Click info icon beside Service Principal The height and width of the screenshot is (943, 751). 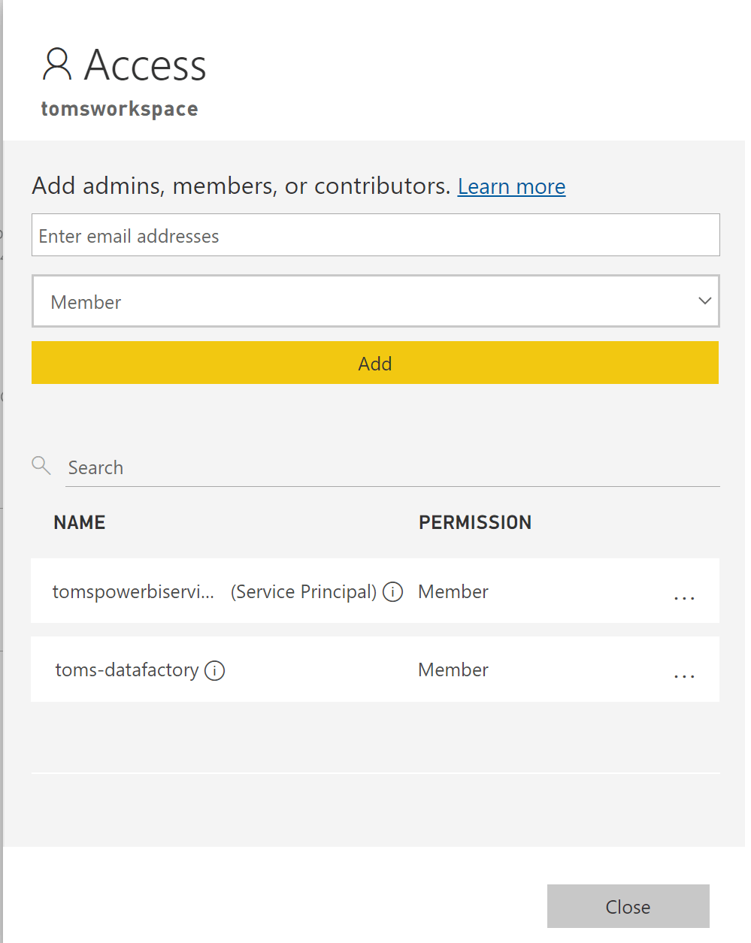392,592
